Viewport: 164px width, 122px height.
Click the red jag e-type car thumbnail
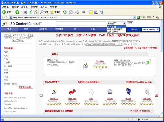point(72,92)
